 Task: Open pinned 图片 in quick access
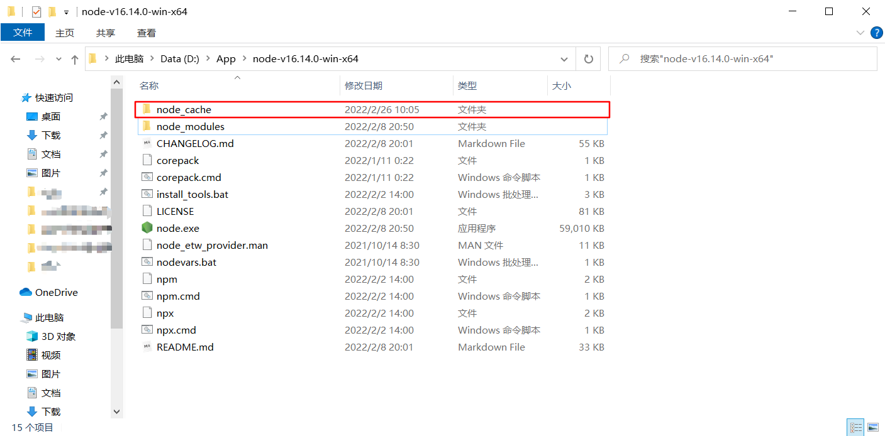(x=43, y=173)
